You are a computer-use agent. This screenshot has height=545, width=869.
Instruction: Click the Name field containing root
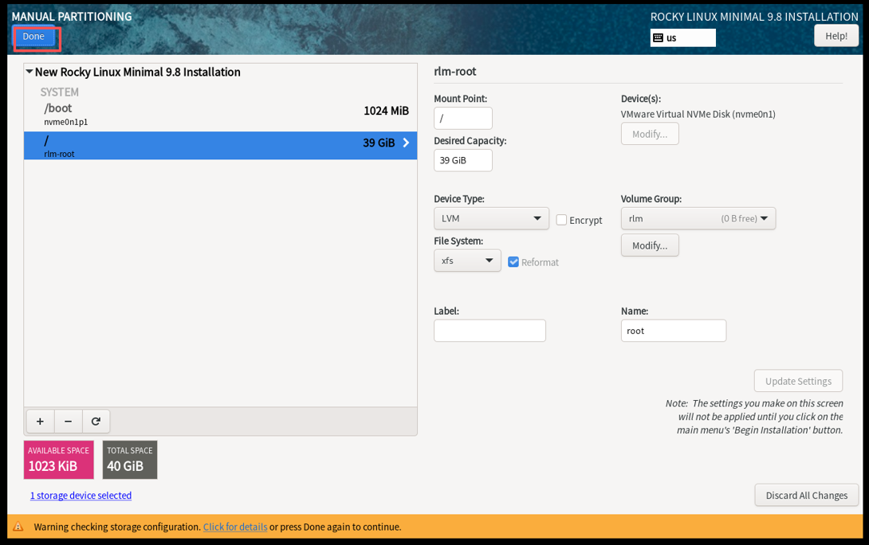(674, 331)
